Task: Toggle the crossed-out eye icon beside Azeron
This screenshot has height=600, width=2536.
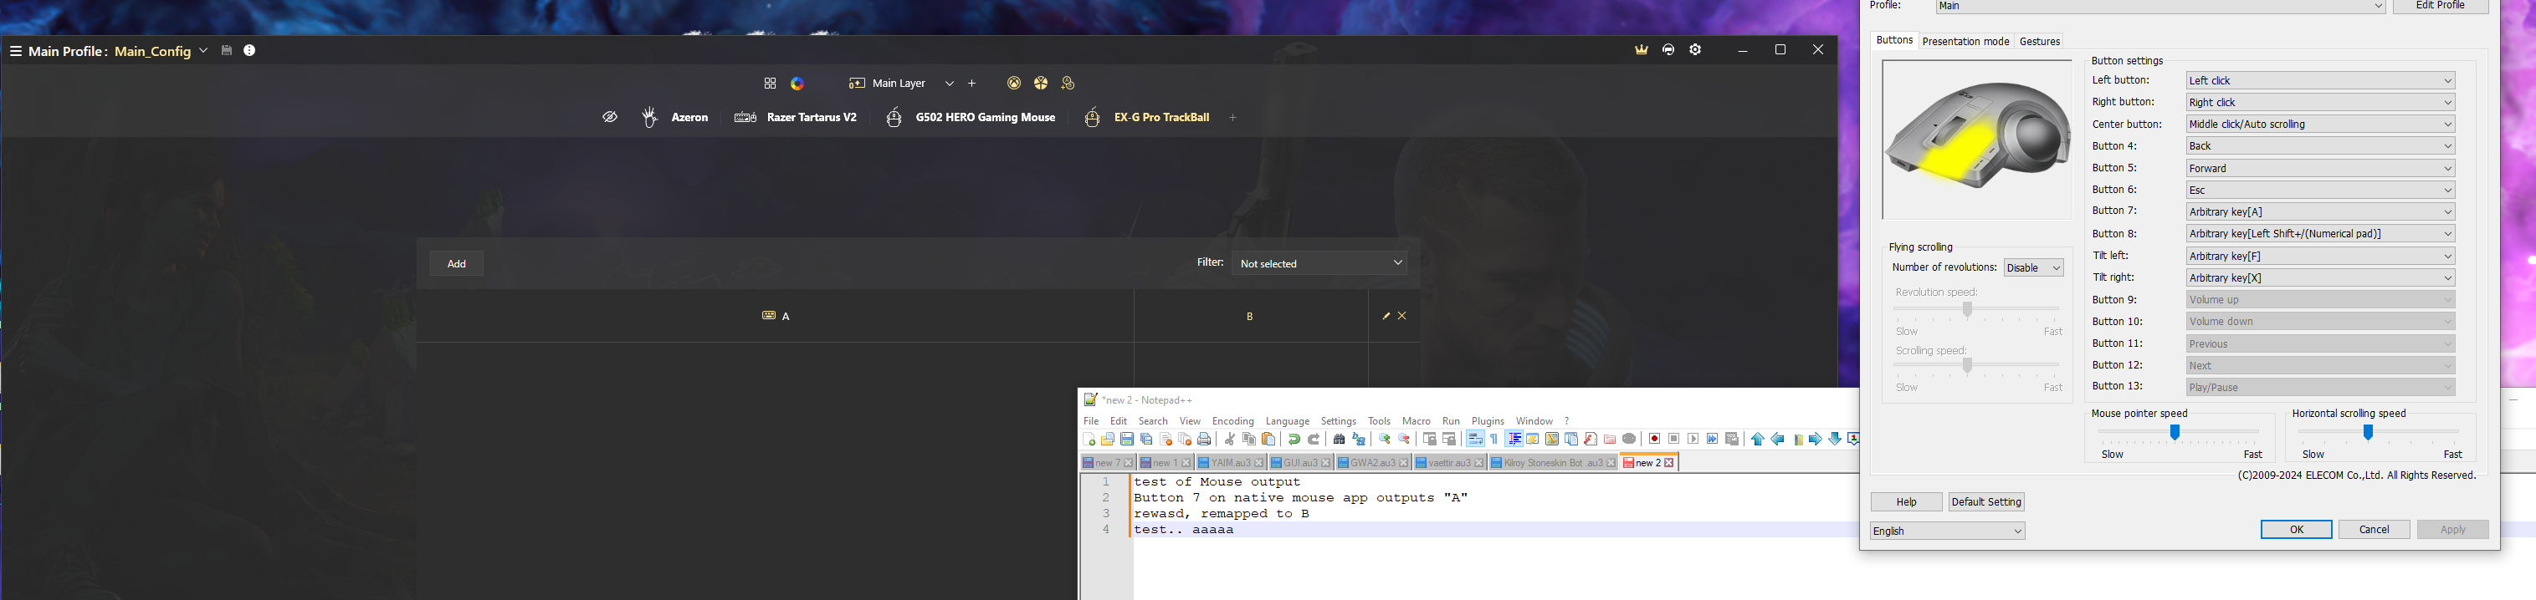Action: tap(611, 117)
